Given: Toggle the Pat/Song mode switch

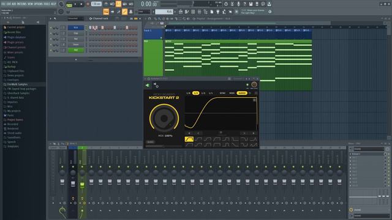Looking at the screenshot, I should [x=69, y=4].
